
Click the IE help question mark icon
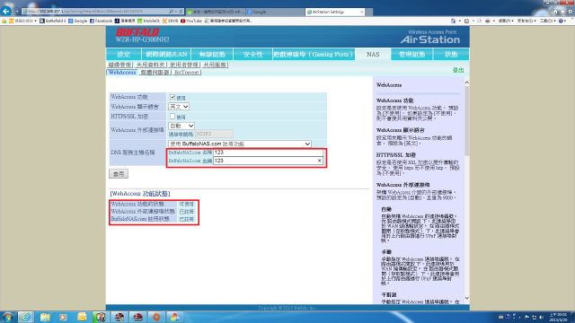561,21
